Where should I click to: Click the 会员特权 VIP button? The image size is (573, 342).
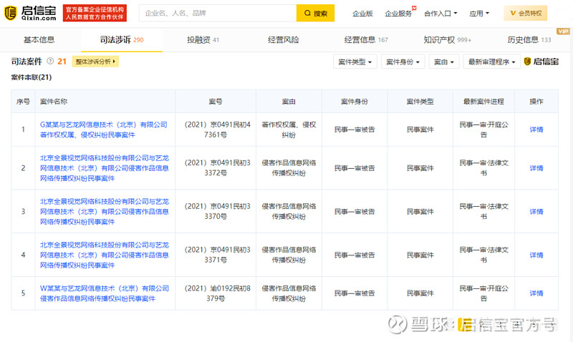[x=526, y=13]
